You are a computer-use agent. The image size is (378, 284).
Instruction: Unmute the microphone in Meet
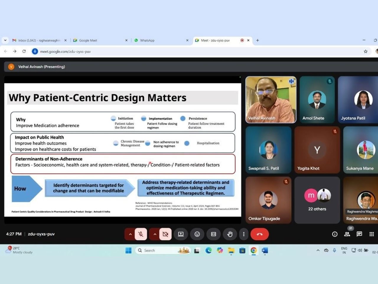(141, 234)
